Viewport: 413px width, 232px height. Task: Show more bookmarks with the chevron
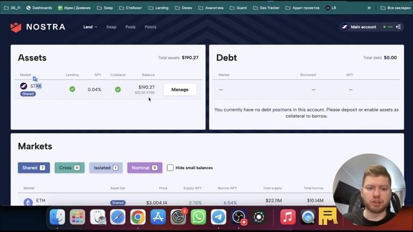[369, 8]
